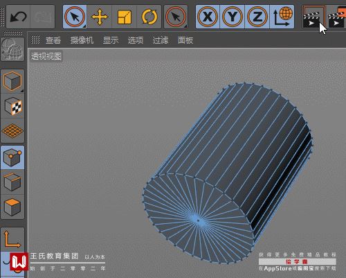Select the Rotate tool with circular arrows

tap(149, 17)
